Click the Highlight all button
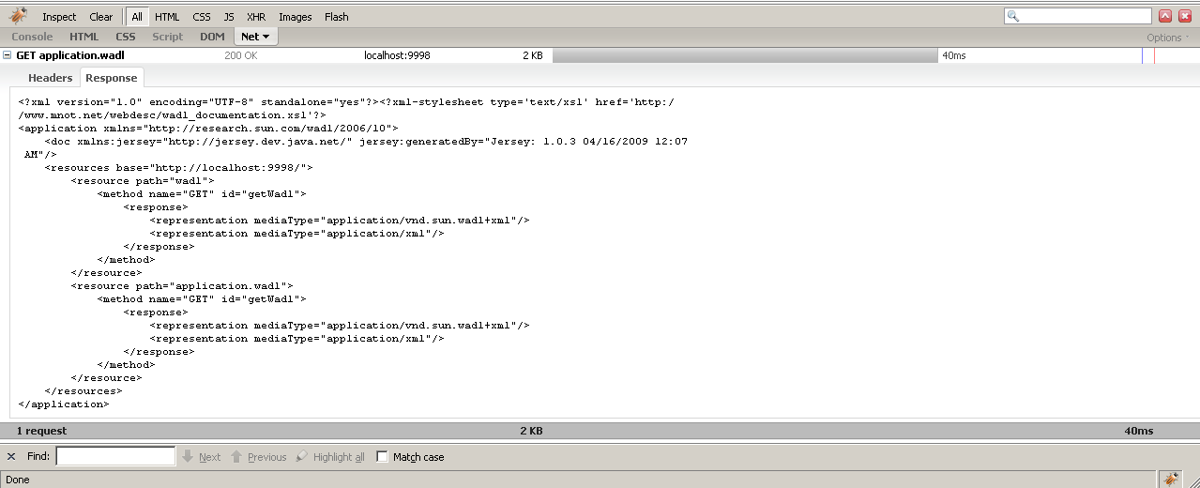The height and width of the screenshot is (488, 1200). (x=330, y=457)
